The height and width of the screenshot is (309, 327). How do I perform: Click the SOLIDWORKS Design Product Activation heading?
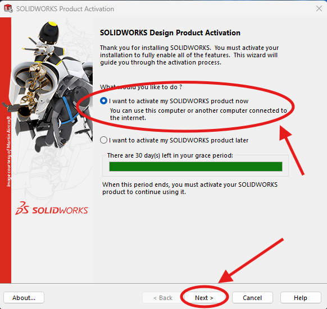(170, 33)
